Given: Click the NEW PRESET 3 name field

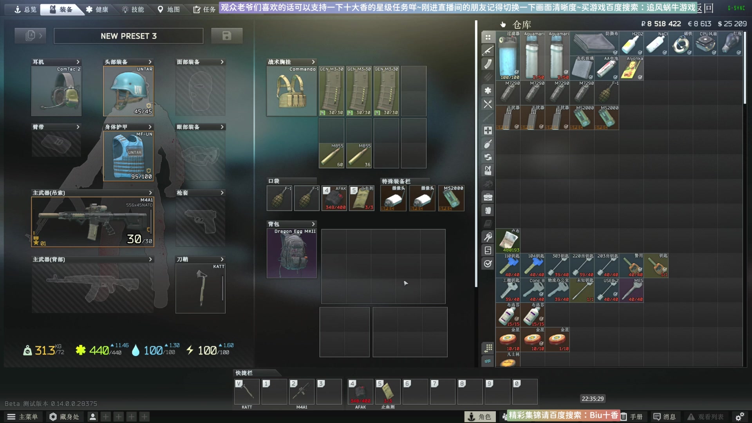Looking at the screenshot, I should 128,36.
